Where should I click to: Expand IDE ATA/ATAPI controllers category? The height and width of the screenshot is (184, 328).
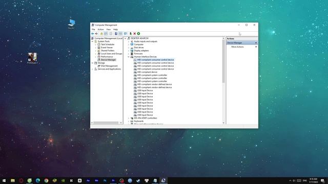tap(129, 118)
